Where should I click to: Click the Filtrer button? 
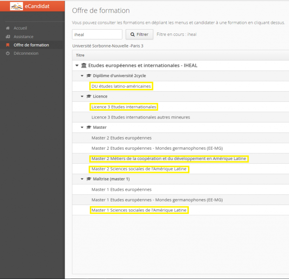coord(139,34)
